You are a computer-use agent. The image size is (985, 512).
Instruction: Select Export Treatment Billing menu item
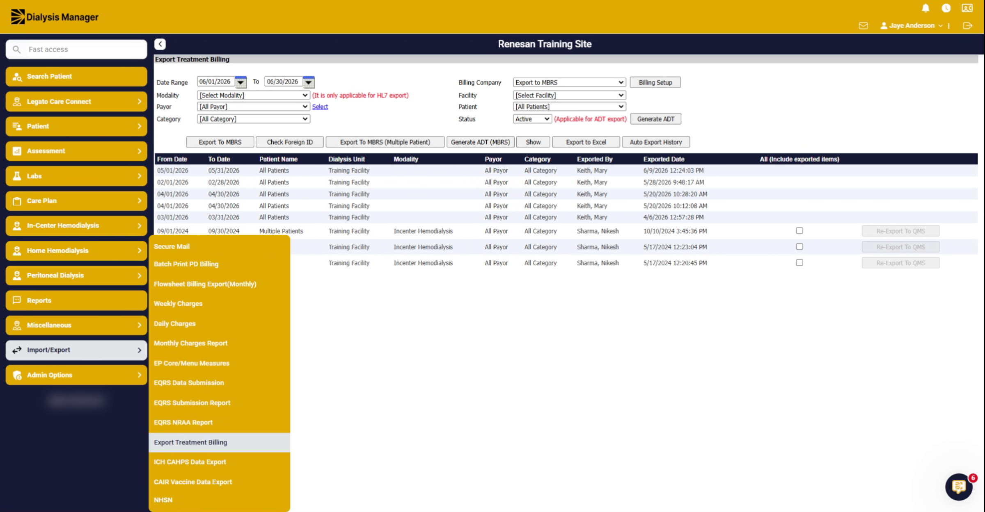click(219, 442)
